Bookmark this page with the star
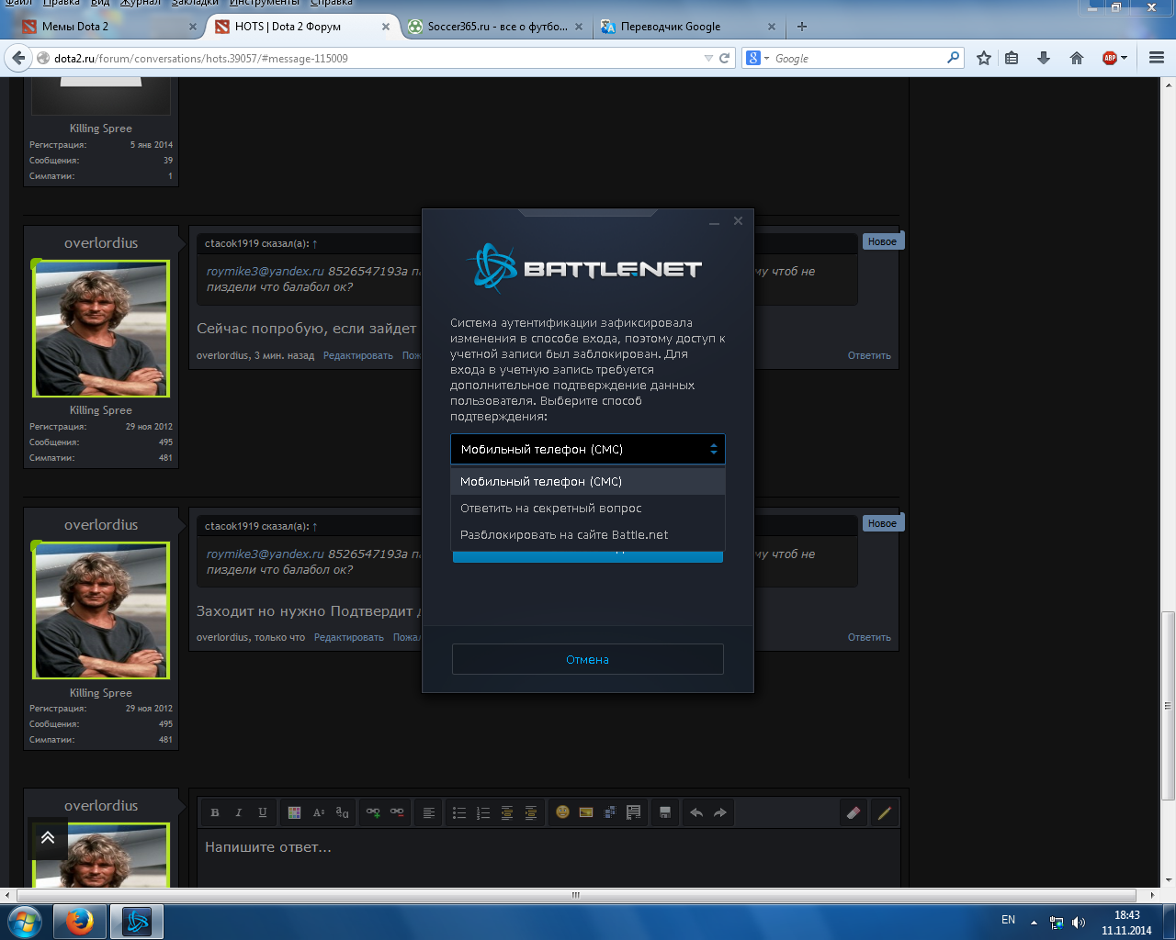The width and height of the screenshot is (1176, 940). pyautogui.click(x=984, y=58)
